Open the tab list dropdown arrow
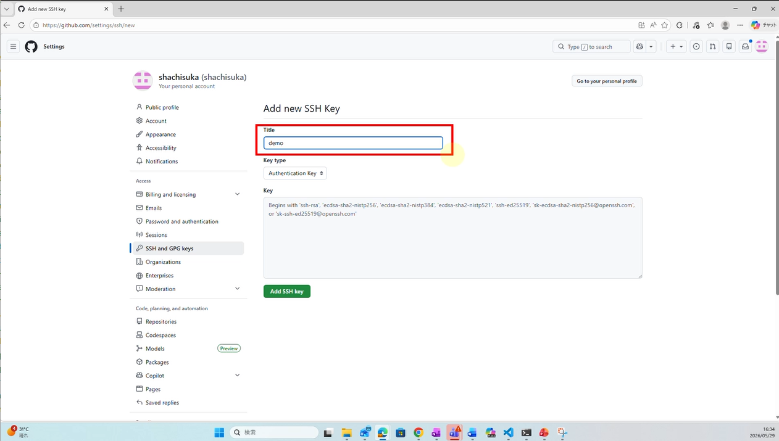 [6, 9]
